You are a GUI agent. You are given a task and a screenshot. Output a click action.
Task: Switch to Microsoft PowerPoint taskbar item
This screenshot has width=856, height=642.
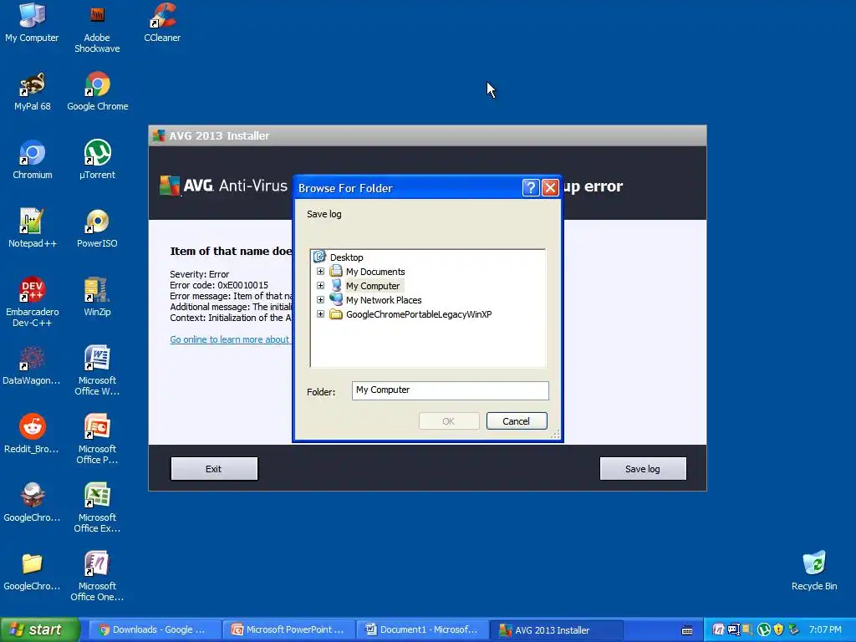[x=288, y=630]
